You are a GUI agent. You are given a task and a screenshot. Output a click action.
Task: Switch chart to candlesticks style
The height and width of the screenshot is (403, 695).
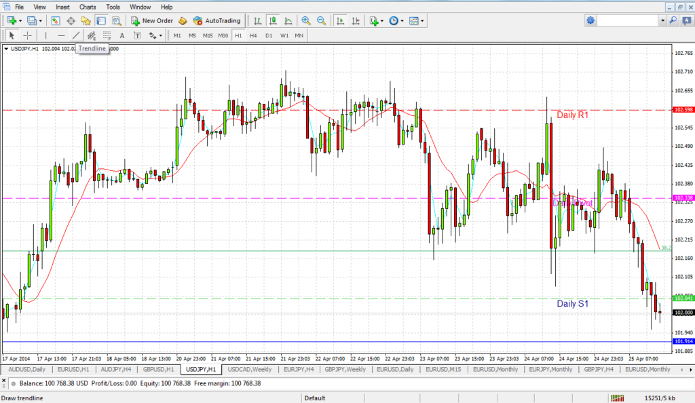(x=273, y=21)
